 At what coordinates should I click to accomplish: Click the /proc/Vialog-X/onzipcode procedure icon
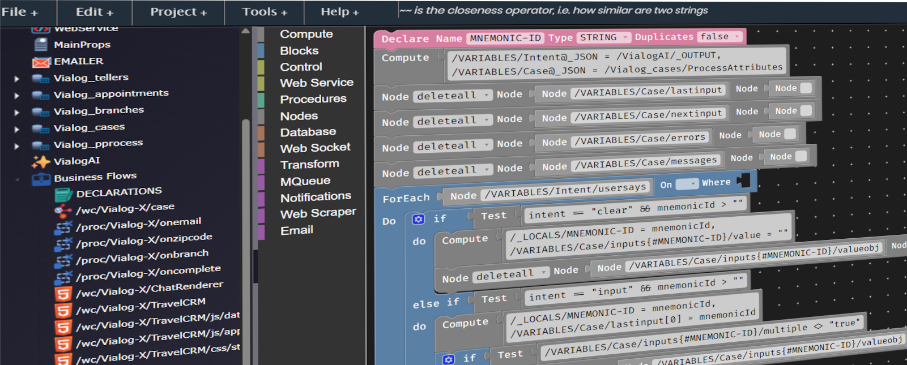pos(63,244)
